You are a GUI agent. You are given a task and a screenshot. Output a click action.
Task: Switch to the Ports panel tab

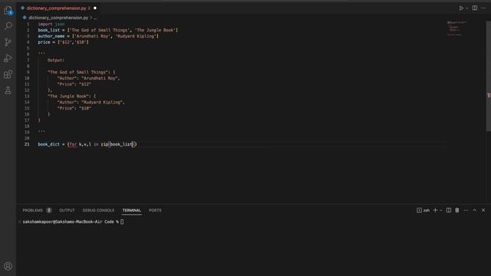155,210
